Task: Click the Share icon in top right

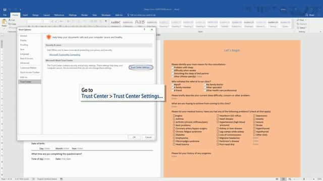Action: [x=306, y=15]
